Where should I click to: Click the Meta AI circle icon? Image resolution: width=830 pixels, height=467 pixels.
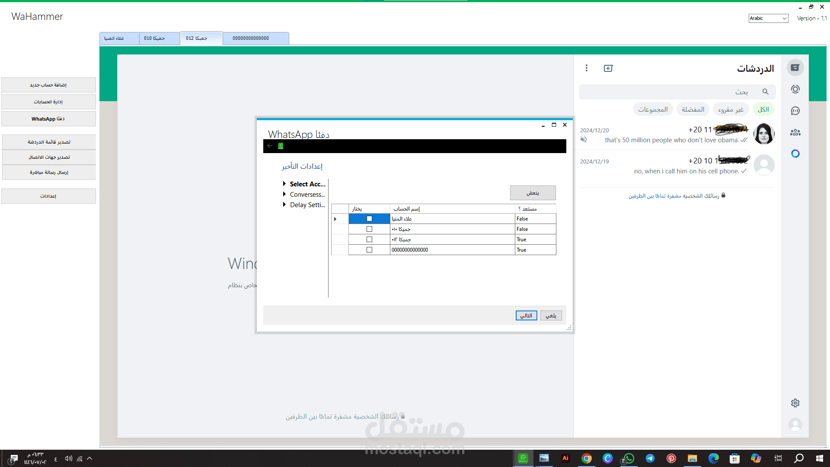pos(795,154)
